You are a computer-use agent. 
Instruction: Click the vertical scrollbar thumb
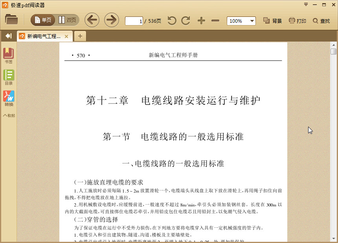pyautogui.click(x=333, y=52)
